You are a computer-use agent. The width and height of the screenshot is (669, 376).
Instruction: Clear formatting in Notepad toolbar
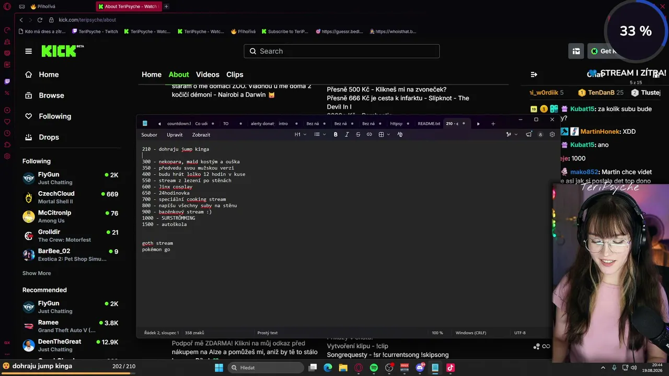pos(400,135)
